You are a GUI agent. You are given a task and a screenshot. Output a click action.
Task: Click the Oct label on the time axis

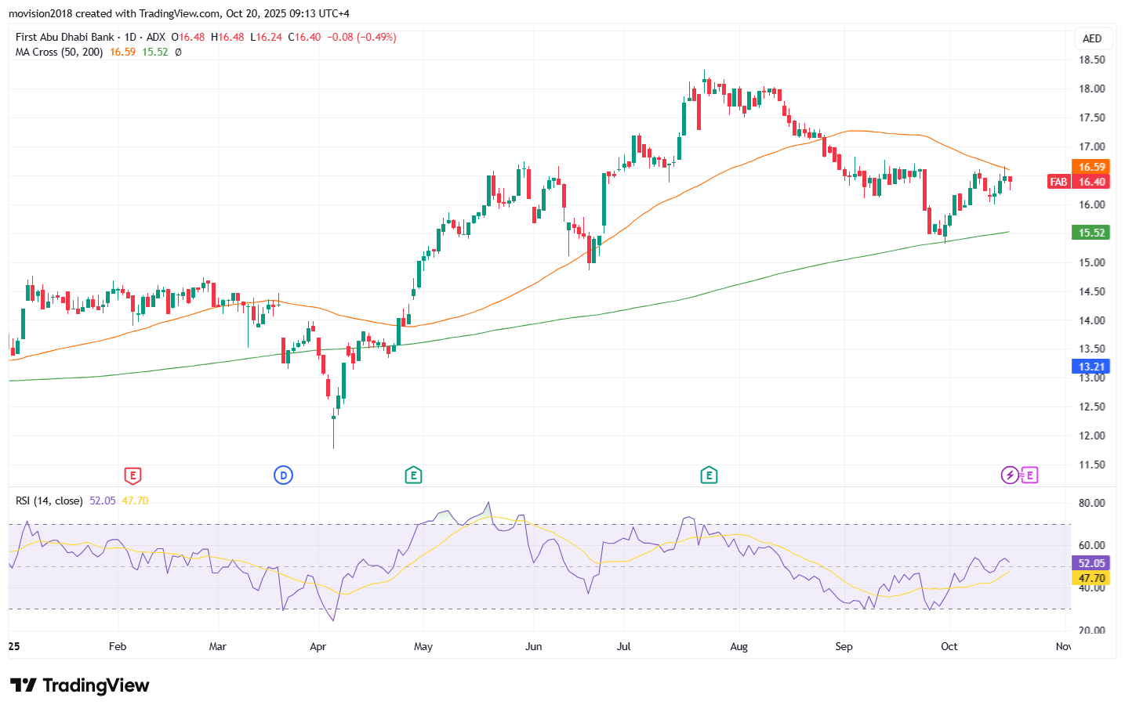pyautogui.click(x=949, y=646)
